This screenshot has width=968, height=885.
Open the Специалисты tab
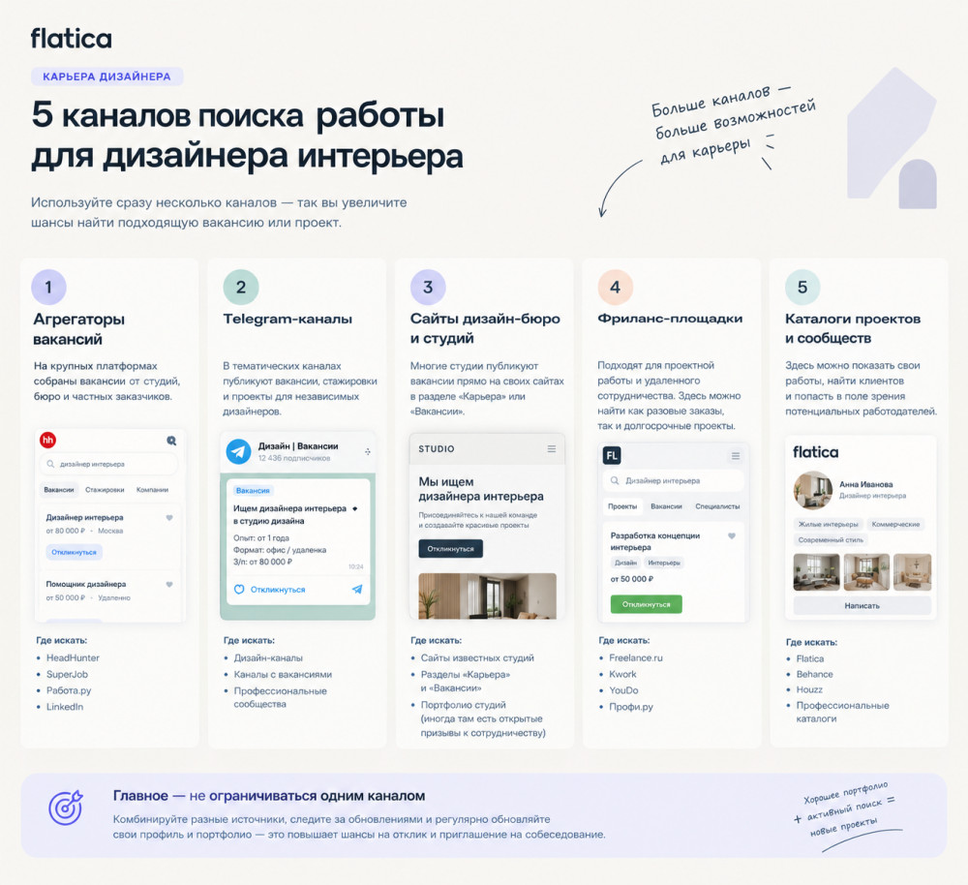pyautogui.click(x=717, y=506)
